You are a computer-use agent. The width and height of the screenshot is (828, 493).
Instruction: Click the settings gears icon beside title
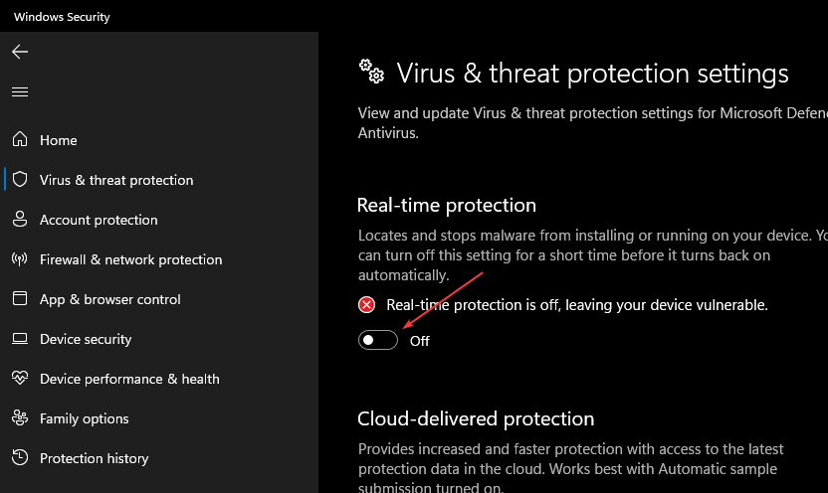pos(372,72)
